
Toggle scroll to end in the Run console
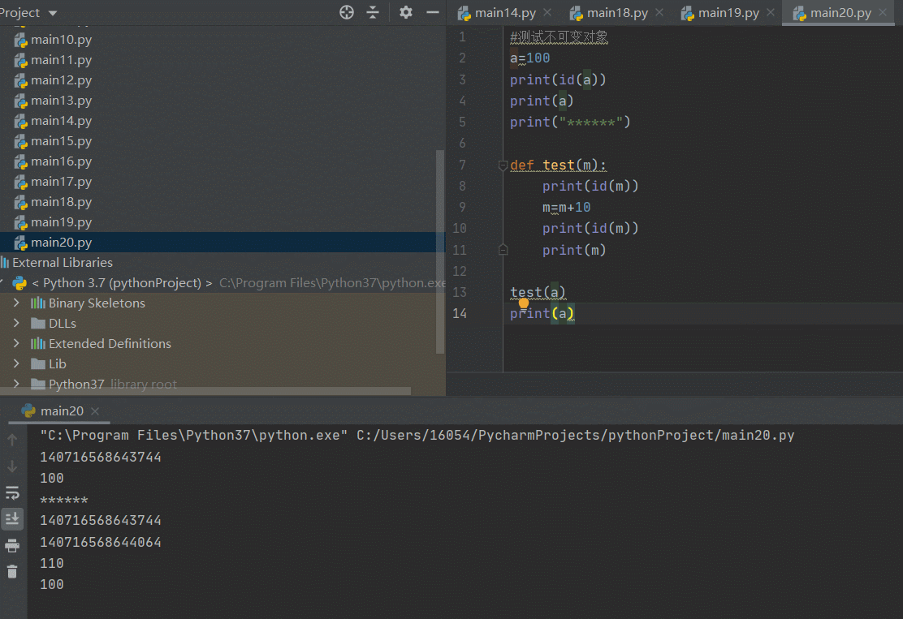click(12, 519)
